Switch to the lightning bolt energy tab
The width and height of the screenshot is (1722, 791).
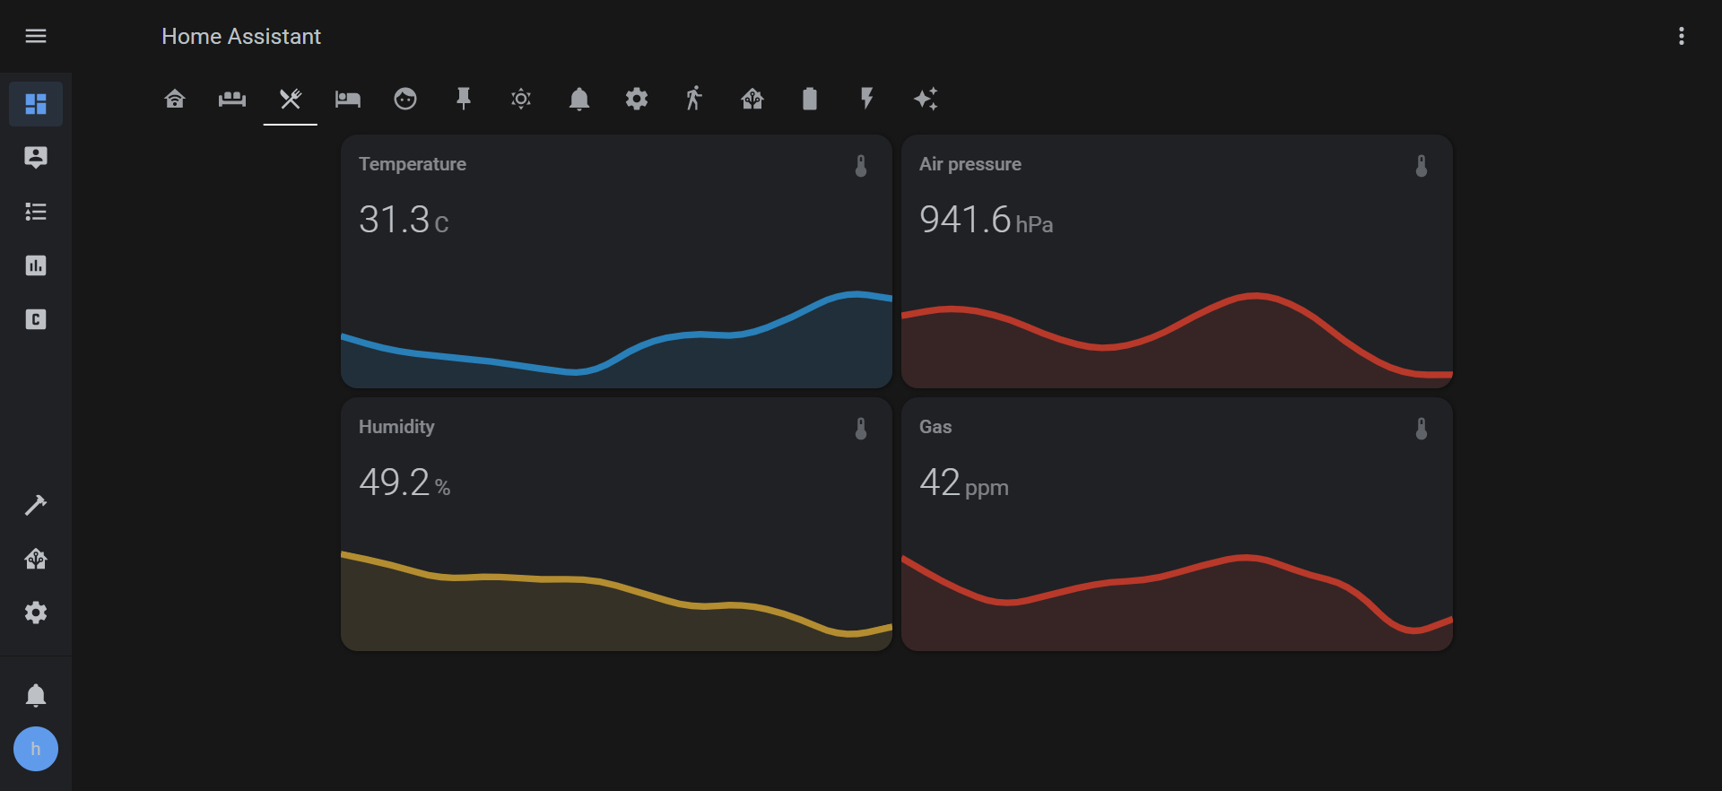[867, 99]
